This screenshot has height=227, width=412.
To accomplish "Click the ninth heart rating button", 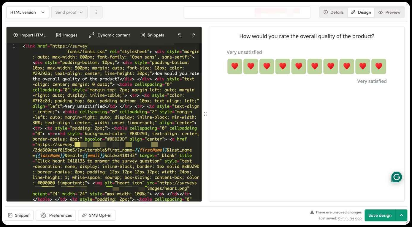I will (x=363, y=66).
